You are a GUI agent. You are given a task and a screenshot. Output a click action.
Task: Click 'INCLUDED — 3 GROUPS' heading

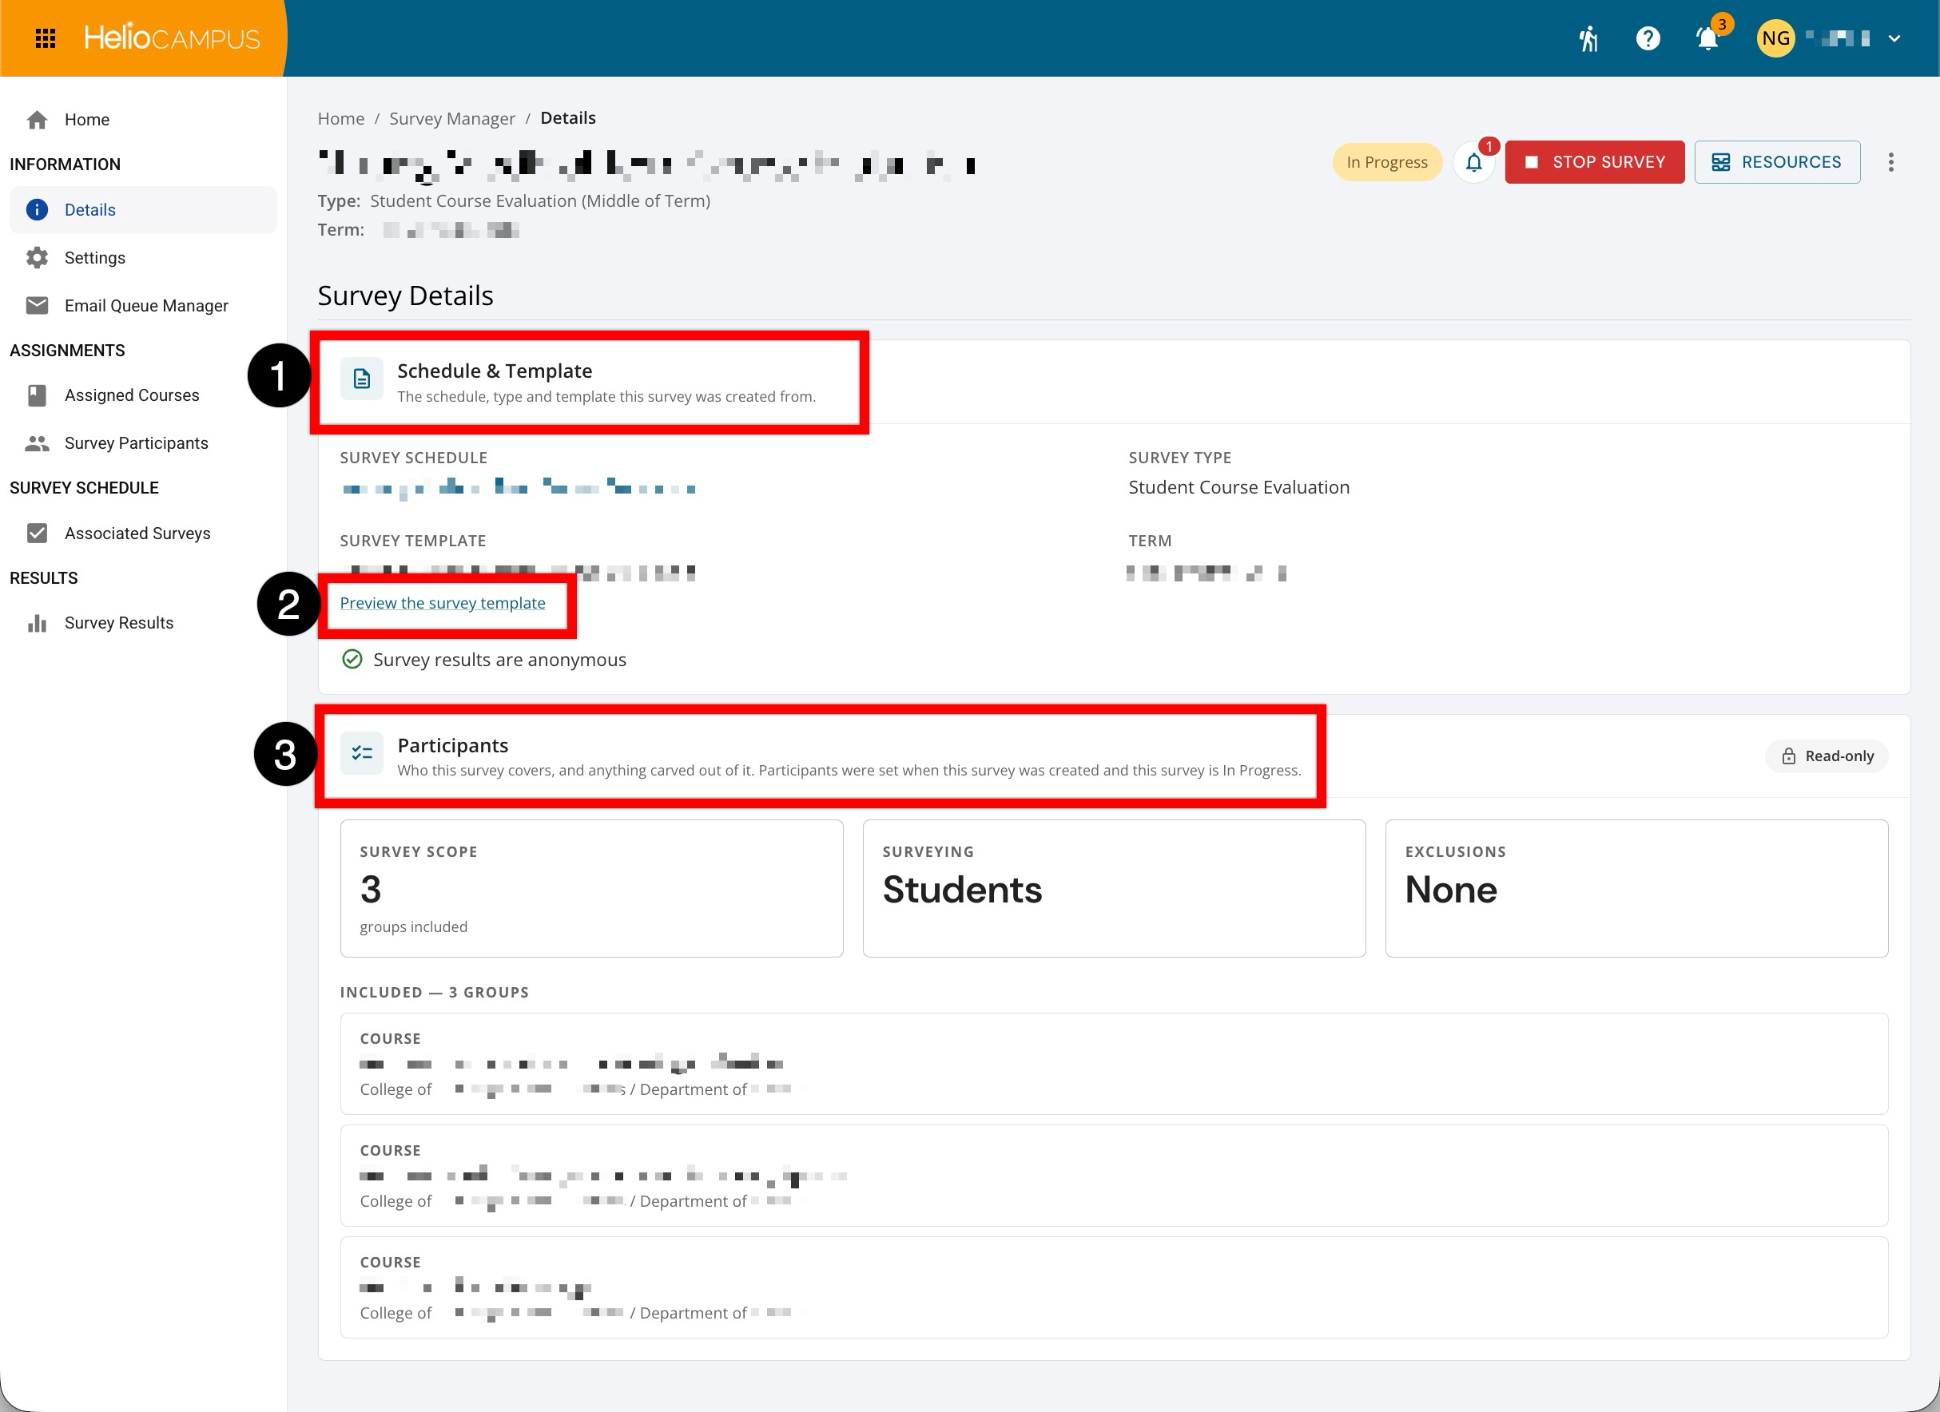click(x=435, y=992)
